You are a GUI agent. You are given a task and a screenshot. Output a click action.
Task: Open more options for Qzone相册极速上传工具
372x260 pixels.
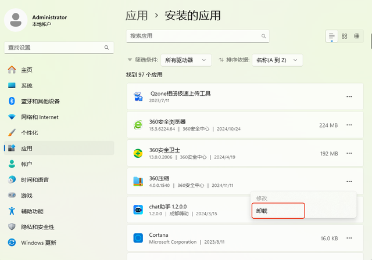tap(349, 96)
